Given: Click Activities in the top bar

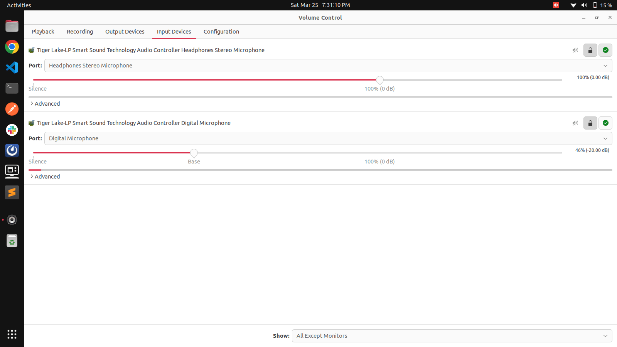Looking at the screenshot, I should point(19,5).
